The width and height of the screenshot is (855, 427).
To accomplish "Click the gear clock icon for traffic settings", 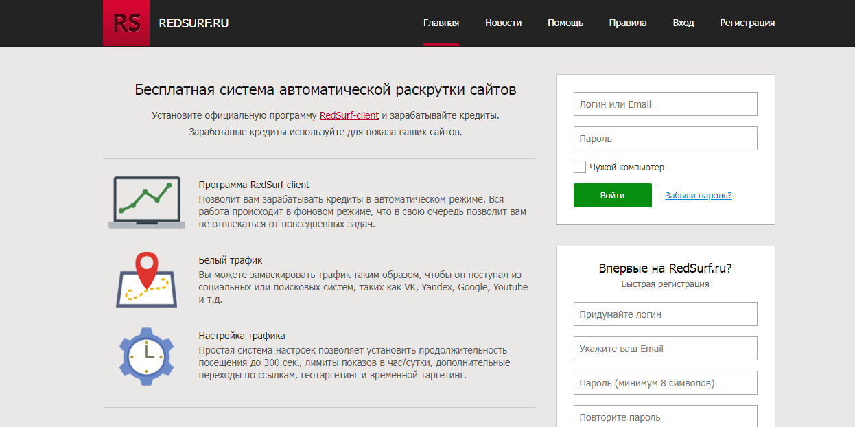I will 145,356.
